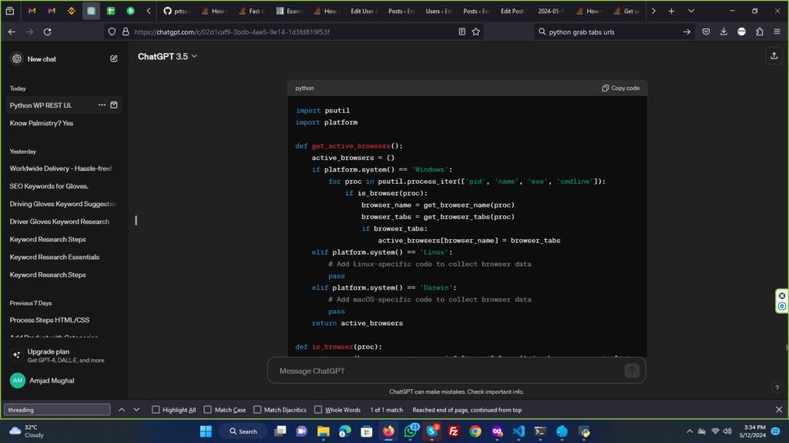The width and height of the screenshot is (789, 443).
Task: Open the list all tabs dropdown
Action: [690, 12]
